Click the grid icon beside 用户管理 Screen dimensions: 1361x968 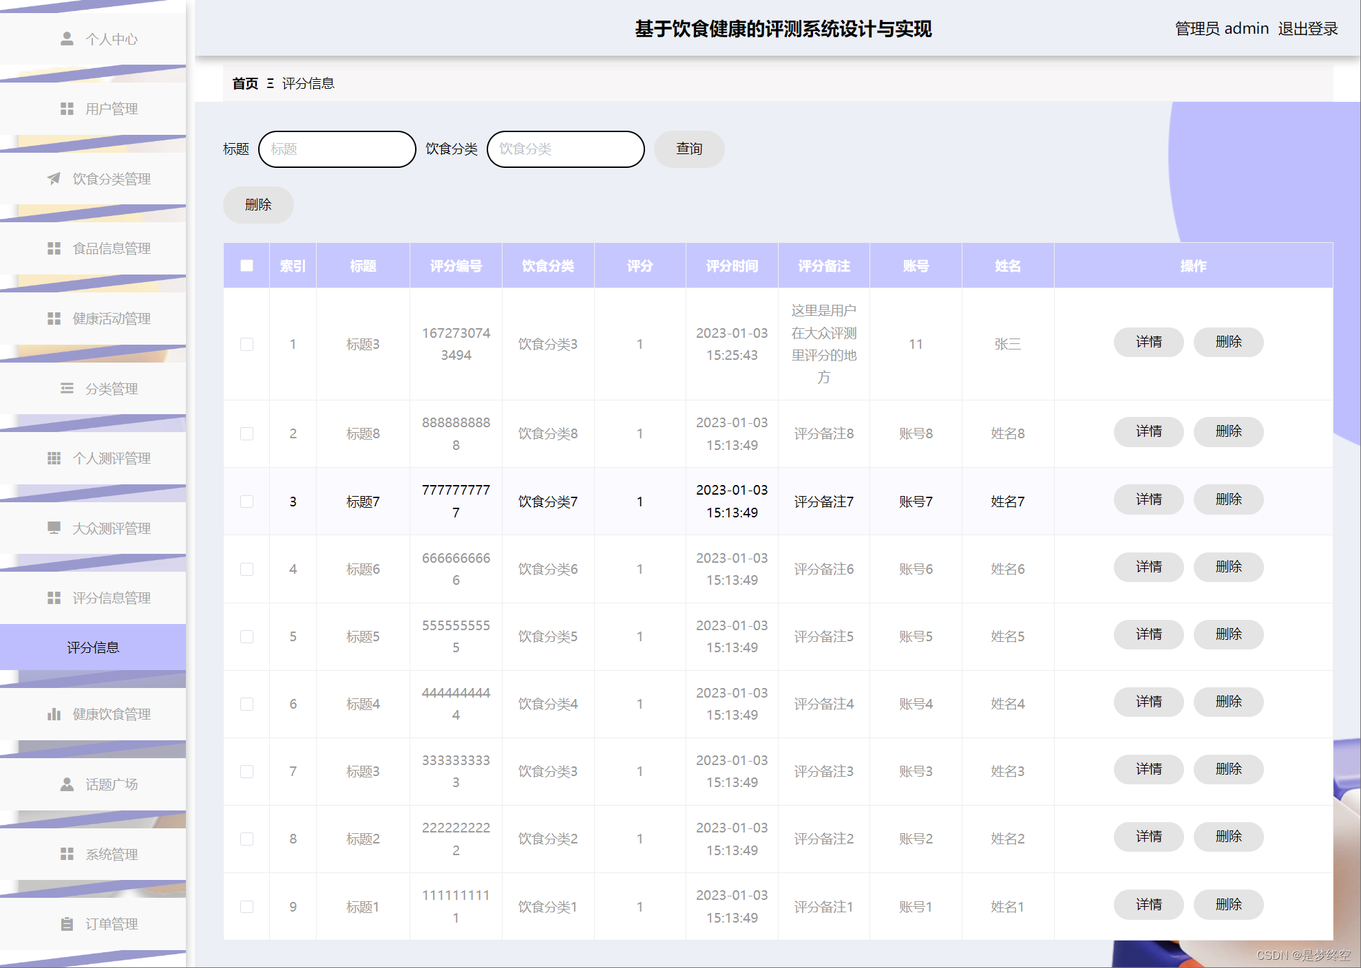pos(67,109)
